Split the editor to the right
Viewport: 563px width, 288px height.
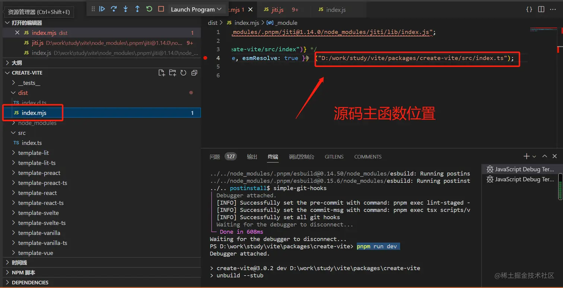click(541, 9)
